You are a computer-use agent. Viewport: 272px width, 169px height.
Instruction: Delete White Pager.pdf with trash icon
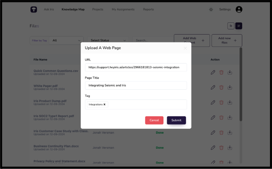click(221, 87)
